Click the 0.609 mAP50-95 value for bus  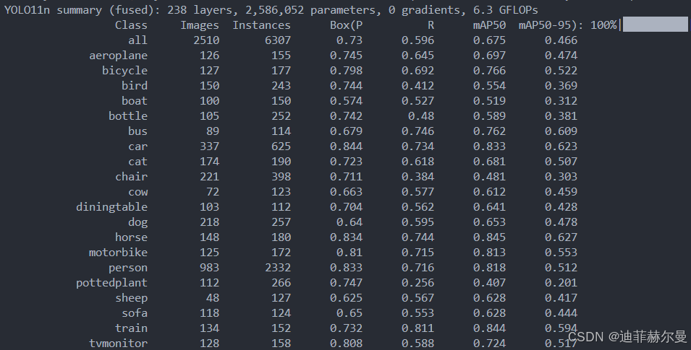click(561, 131)
